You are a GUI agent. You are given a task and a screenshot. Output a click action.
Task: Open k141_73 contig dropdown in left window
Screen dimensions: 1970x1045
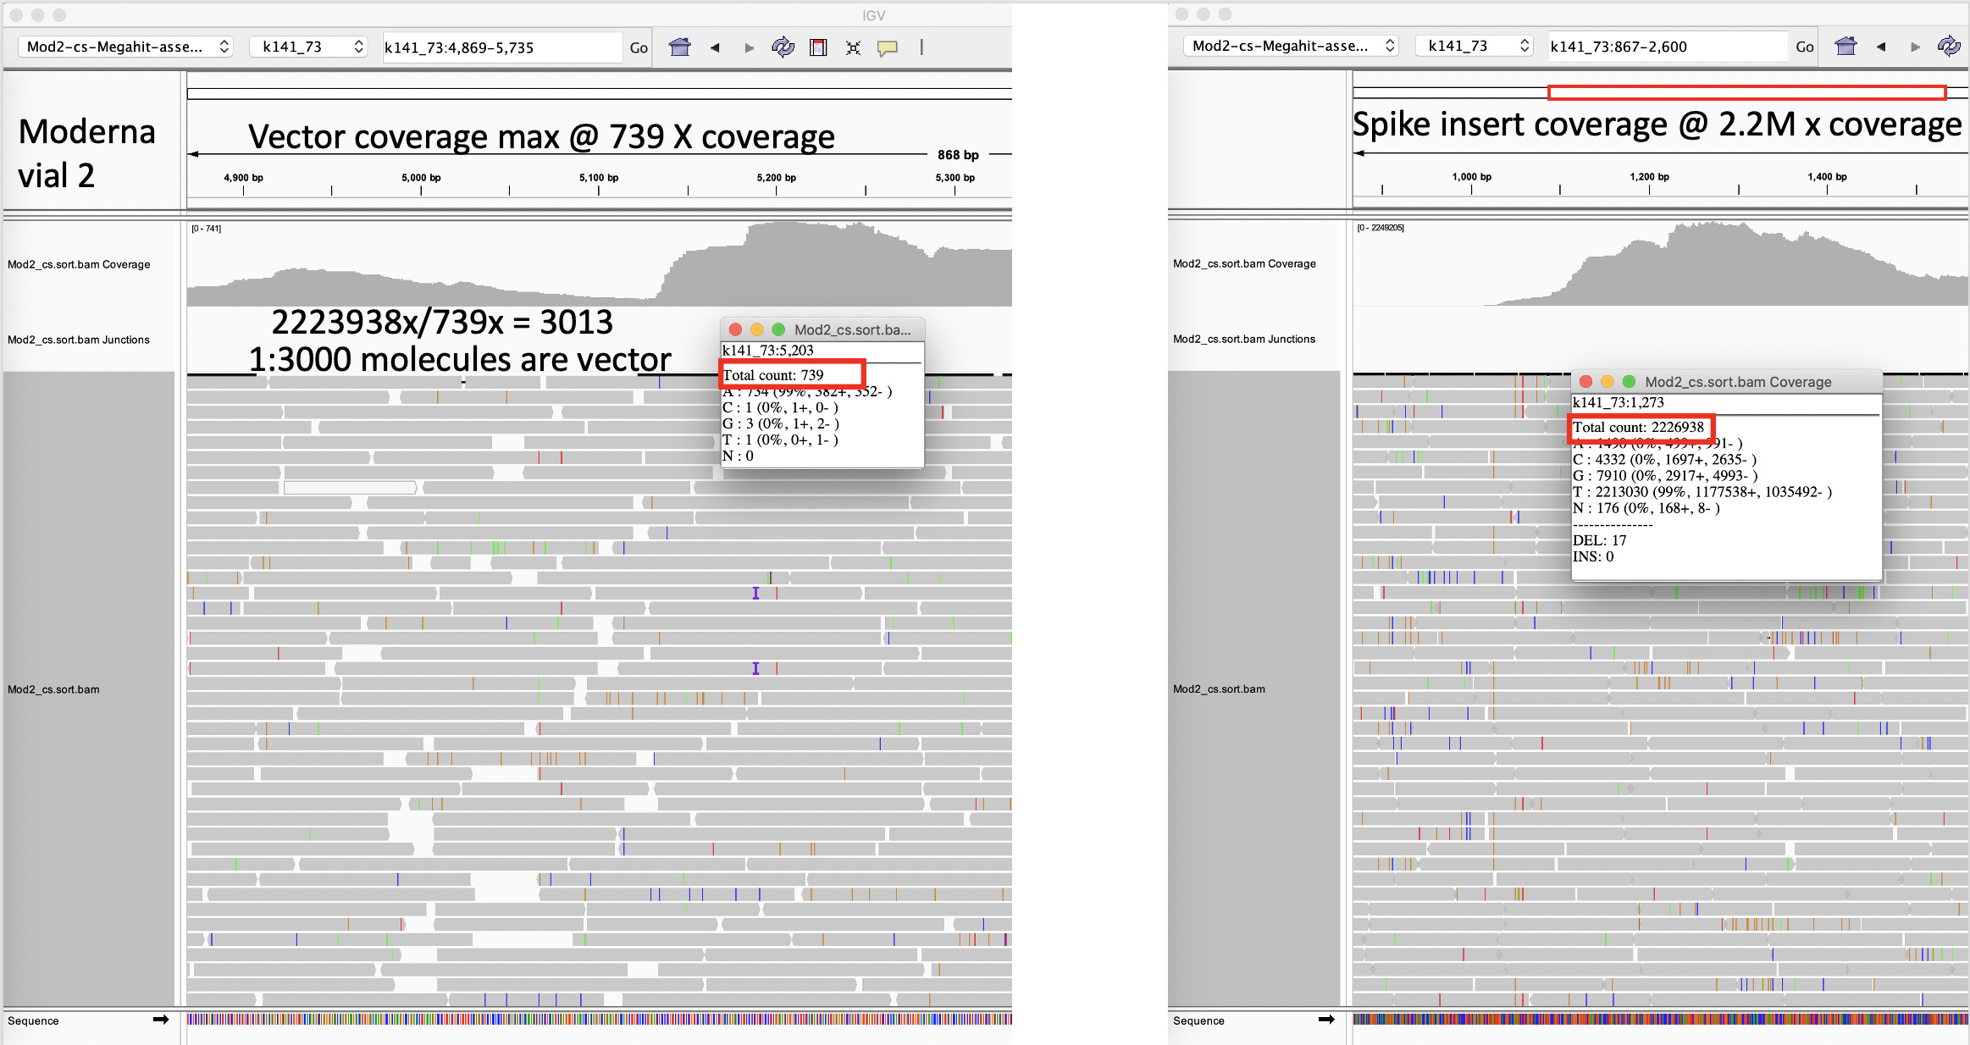point(307,47)
